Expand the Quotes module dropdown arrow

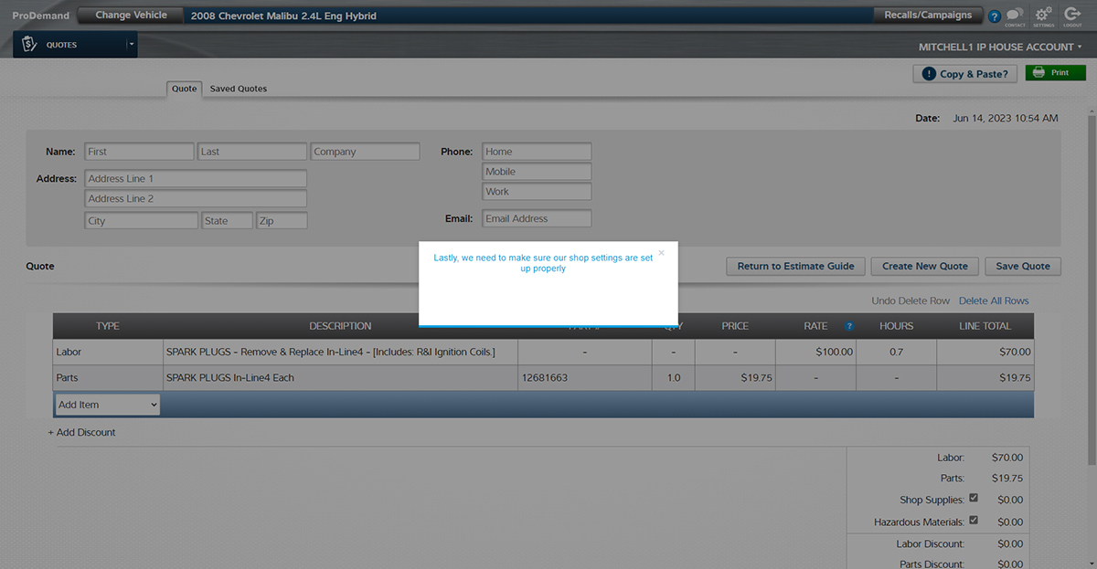[131, 45]
